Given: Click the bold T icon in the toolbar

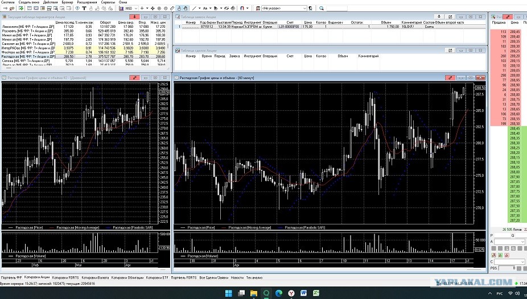Looking at the screenshot, I should (x=84, y=8).
